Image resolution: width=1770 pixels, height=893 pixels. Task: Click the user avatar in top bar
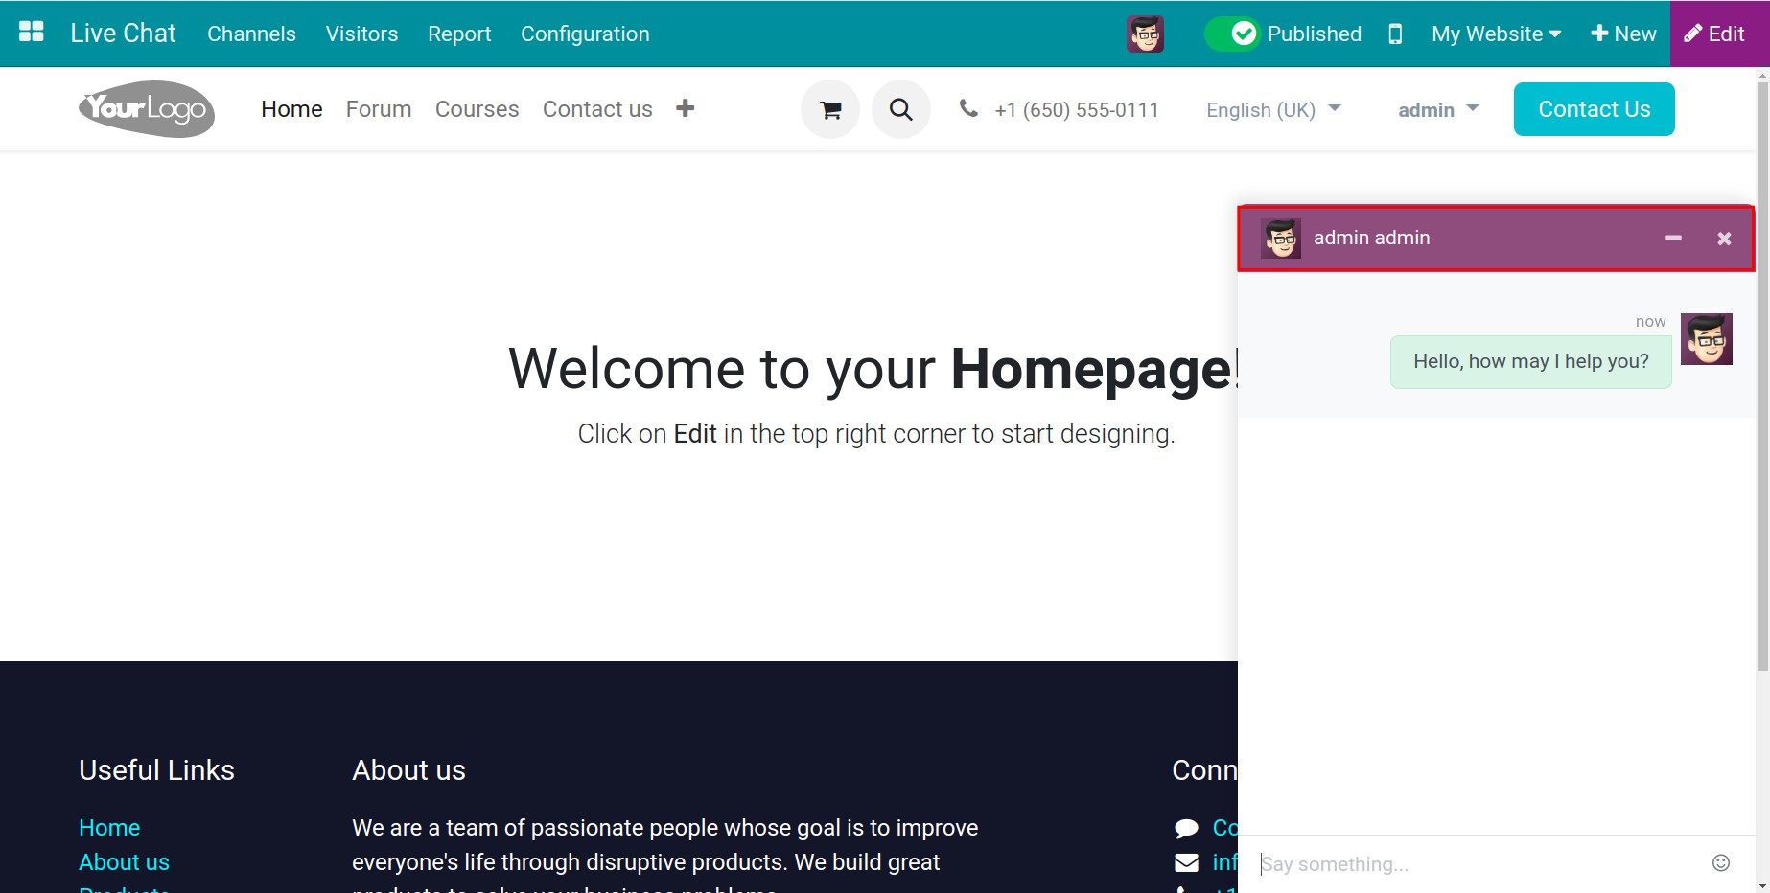point(1145,34)
